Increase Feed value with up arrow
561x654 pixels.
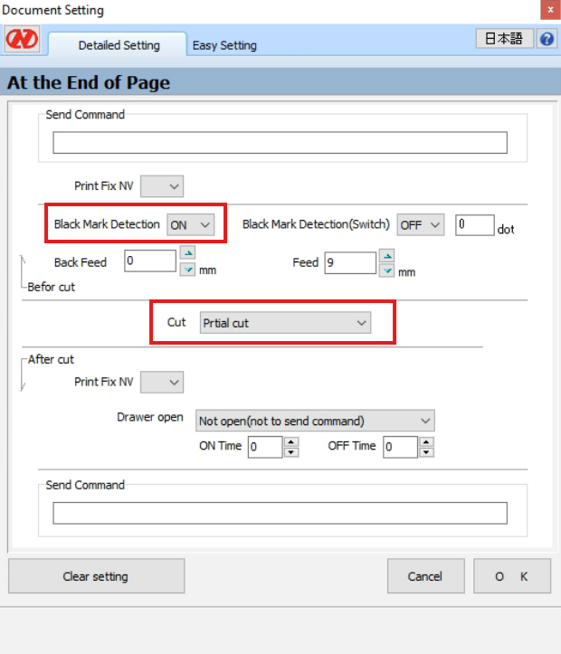coord(386,256)
